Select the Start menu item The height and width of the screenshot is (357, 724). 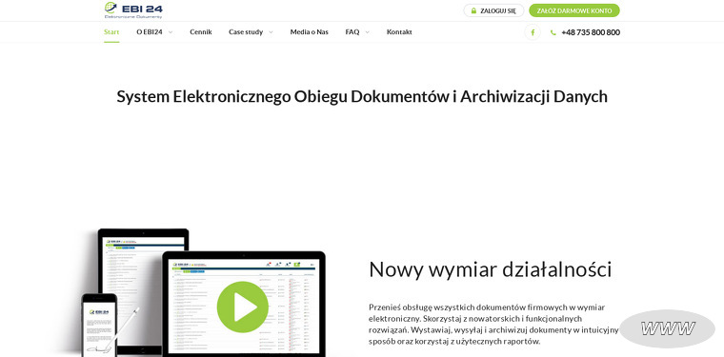111,32
